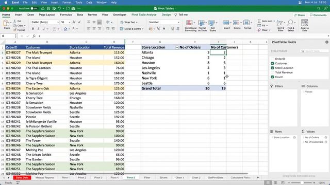The width and height of the screenshot is (330, 185).
Task: Click the insert function fx icon
Action: 34,36
